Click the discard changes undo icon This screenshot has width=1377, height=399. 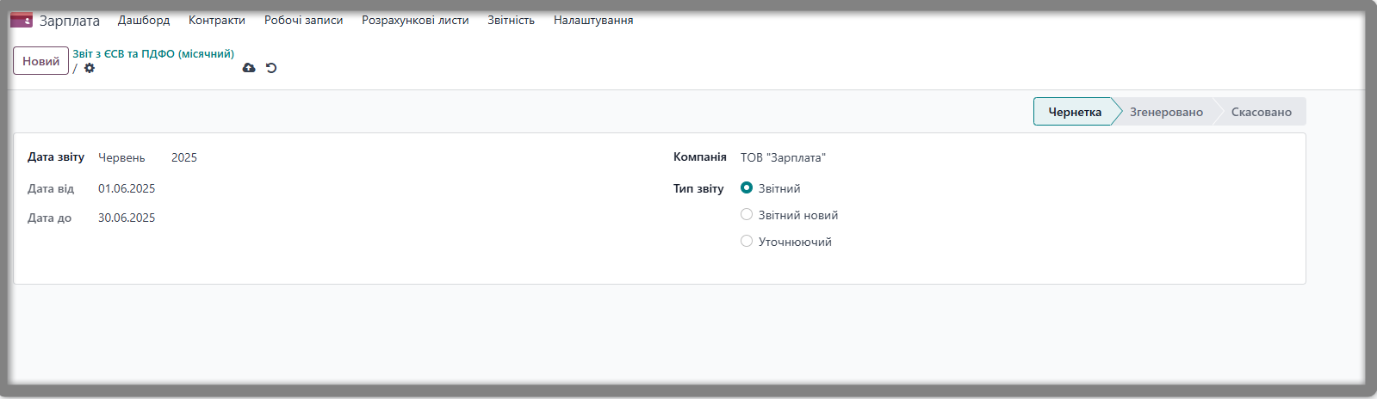coord(271,68)
